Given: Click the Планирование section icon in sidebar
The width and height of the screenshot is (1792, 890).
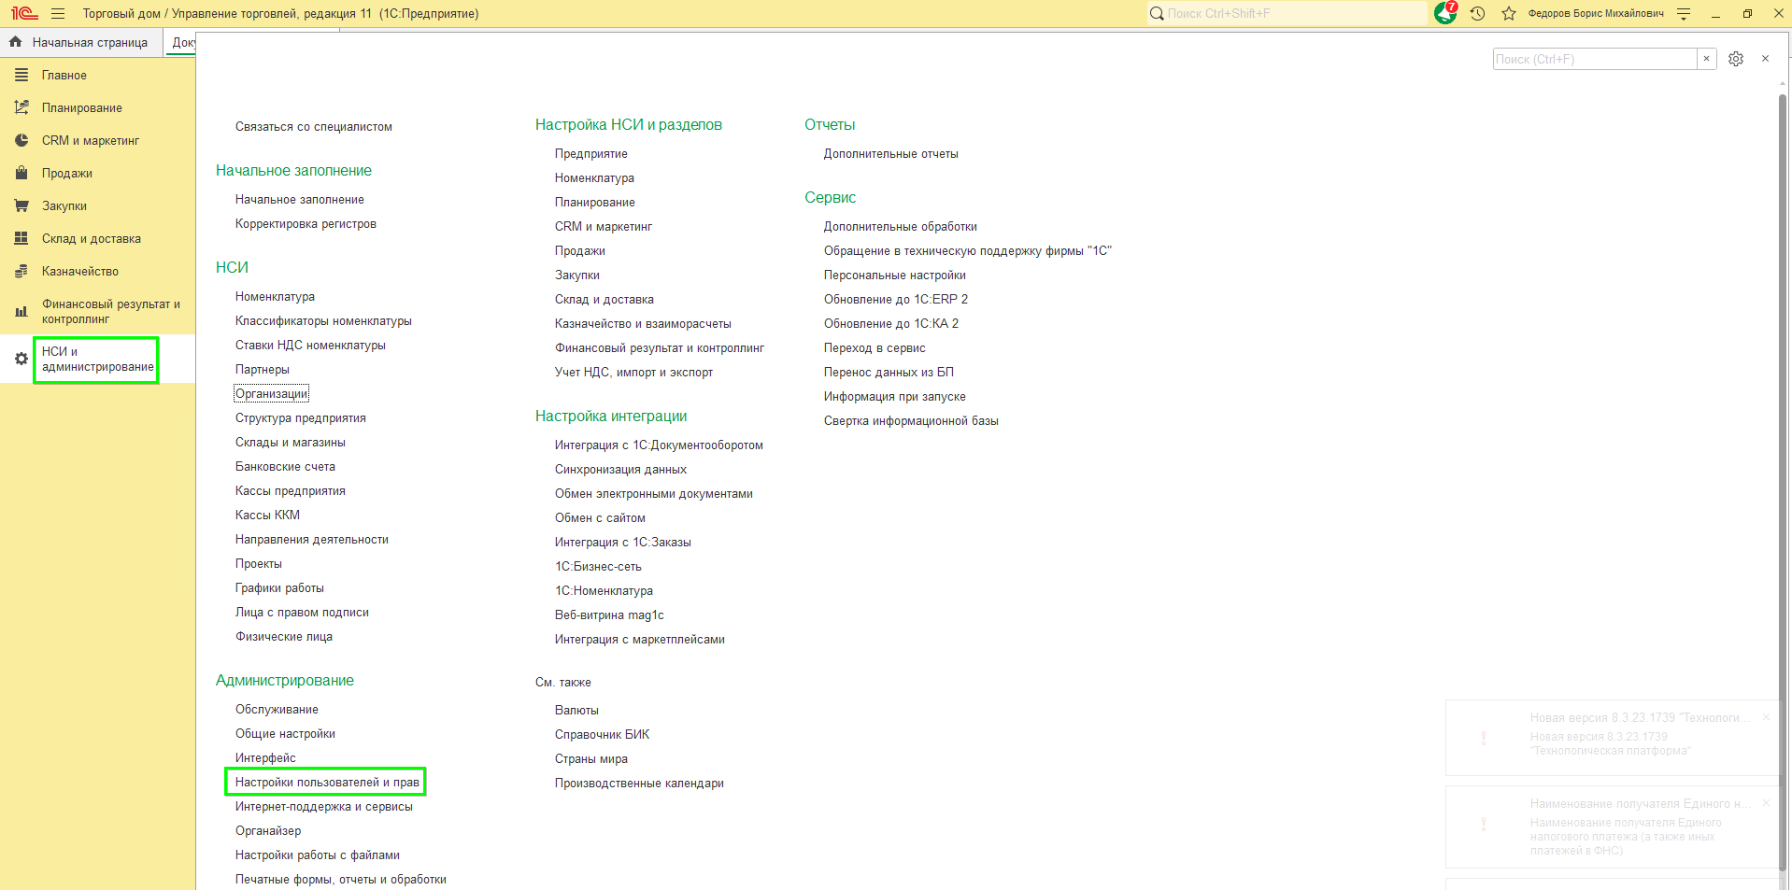Looking at the screenshot, I should coord(21,107).
